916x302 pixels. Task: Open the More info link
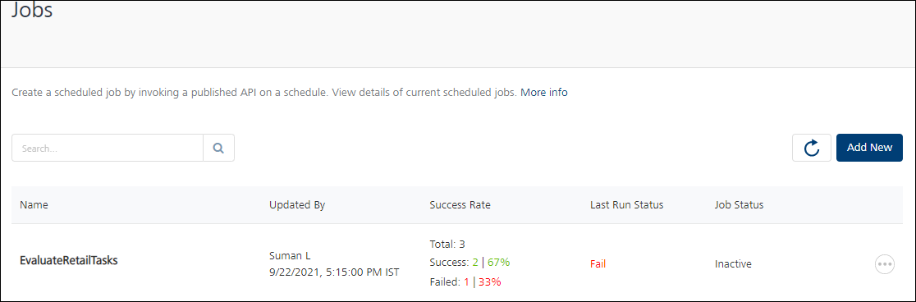tap(544, 92)
